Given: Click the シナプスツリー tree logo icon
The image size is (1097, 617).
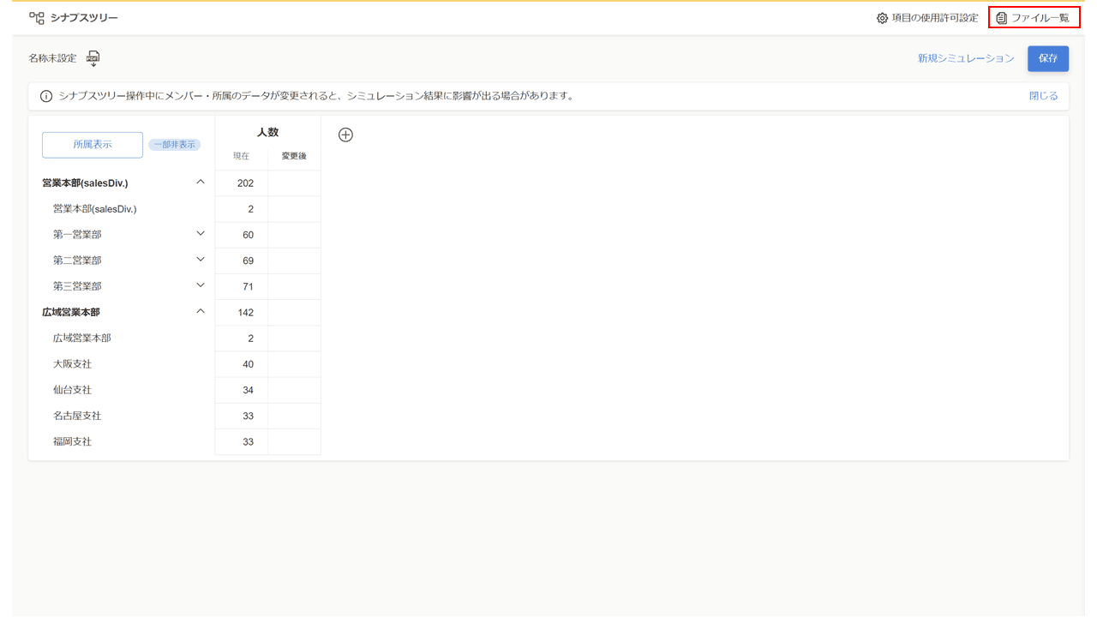Looking at the screenshot, I should click(x=37, y=17).
